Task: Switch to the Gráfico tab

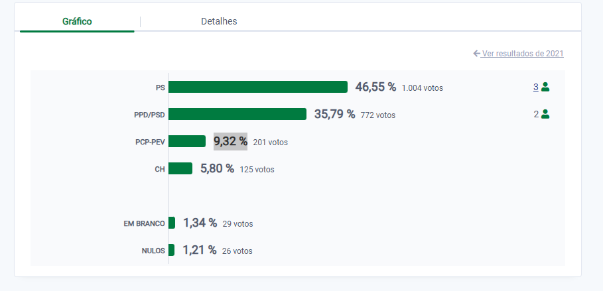Action: [77, 21]
